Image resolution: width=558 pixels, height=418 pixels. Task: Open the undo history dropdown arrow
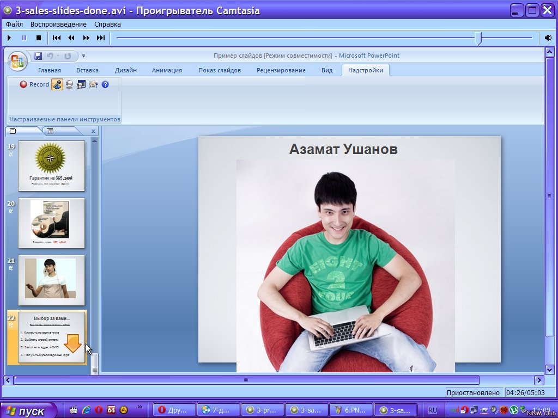coord(58,56)
